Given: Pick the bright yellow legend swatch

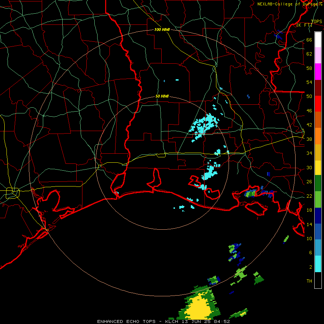Looking at the screenshot, I should (x=318, y=168).
